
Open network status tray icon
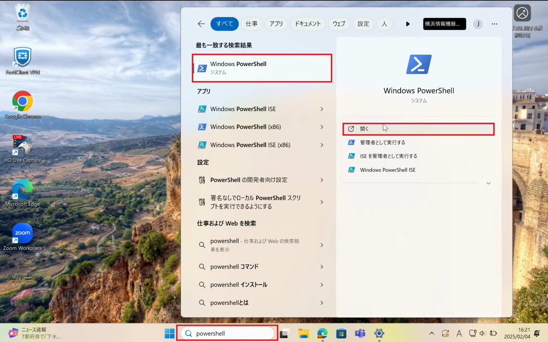[x=473, y=333]
